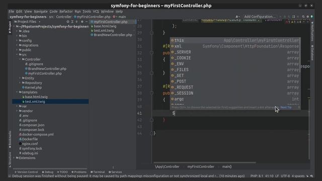This screenshot has height=181, width=322.
Task: Click completion popup vertical scrollbar
Action: [300, 55]
